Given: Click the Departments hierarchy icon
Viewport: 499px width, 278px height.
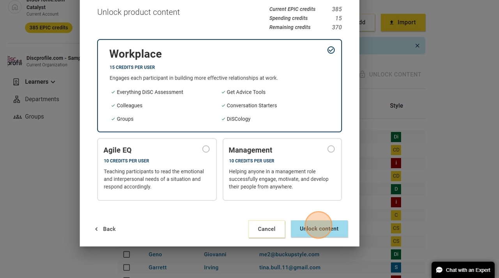Looking at the screenshot, I should [x=17, y=99].
